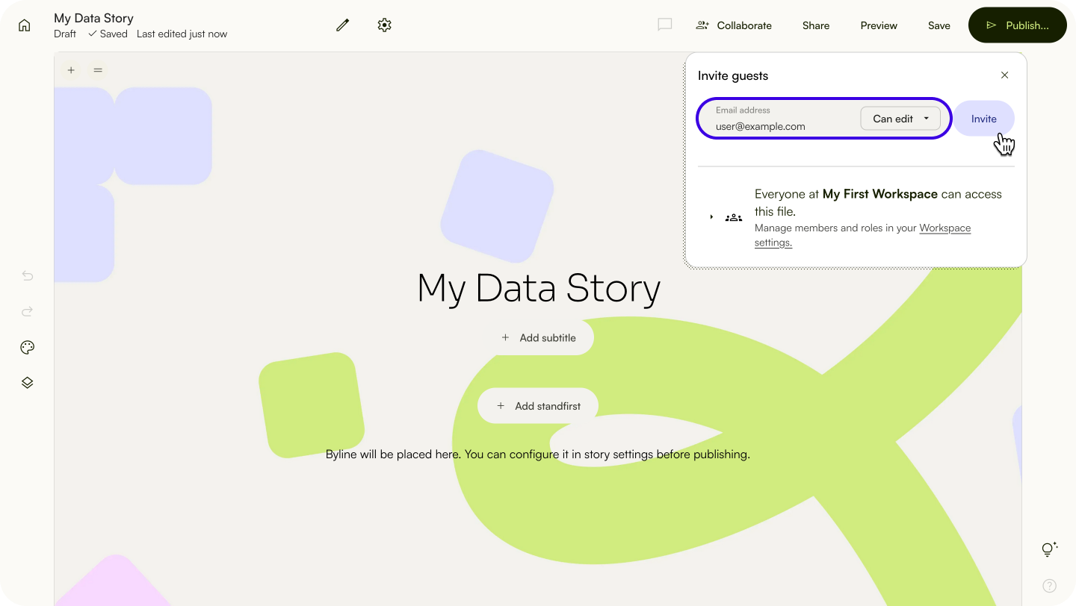Click Save in the top bar
The image size is (1076, 606).
[939, 25]
